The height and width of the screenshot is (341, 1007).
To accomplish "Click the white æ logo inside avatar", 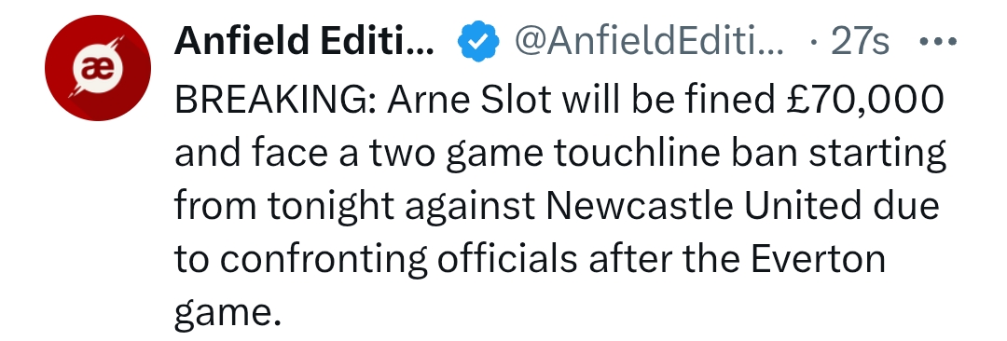I will click(98, 69).
